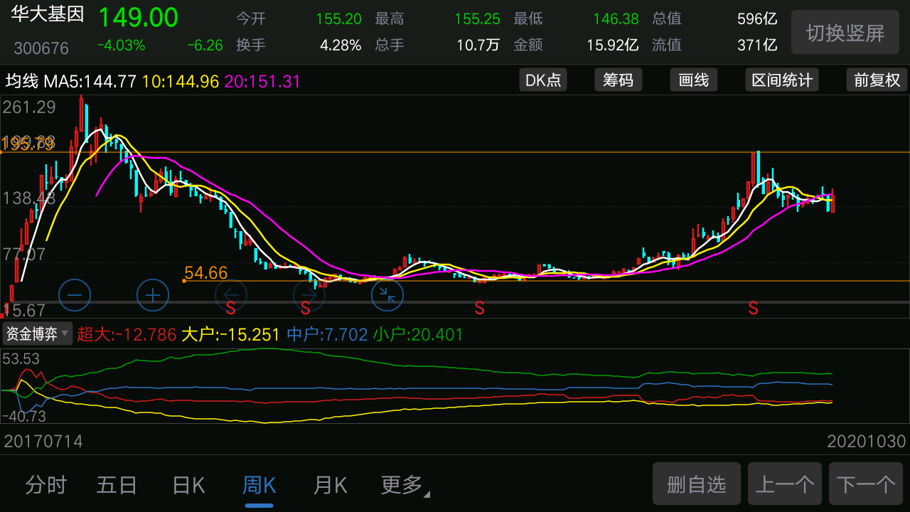Screen dimensions: 910x512
Task: Click the current price 149.00
Action: click(138, 17)
